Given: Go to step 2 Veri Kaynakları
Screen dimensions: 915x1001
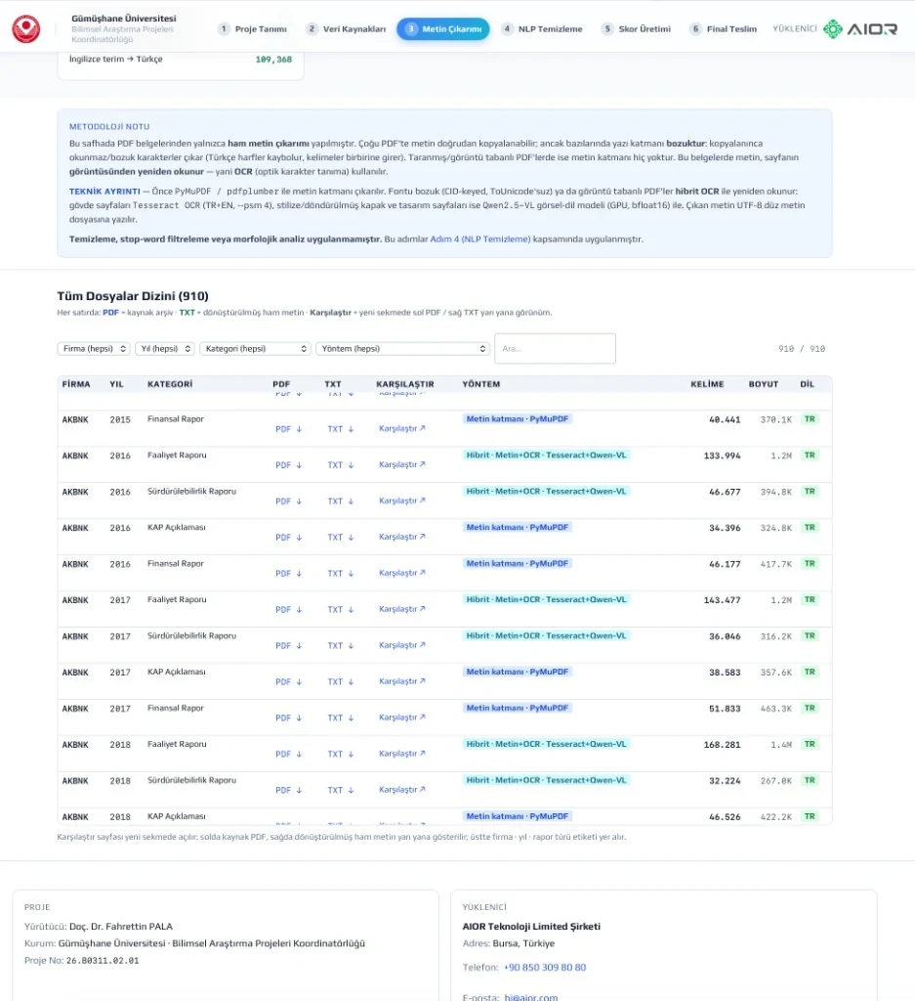Looking at the screenshot, I should coord(347,28).
